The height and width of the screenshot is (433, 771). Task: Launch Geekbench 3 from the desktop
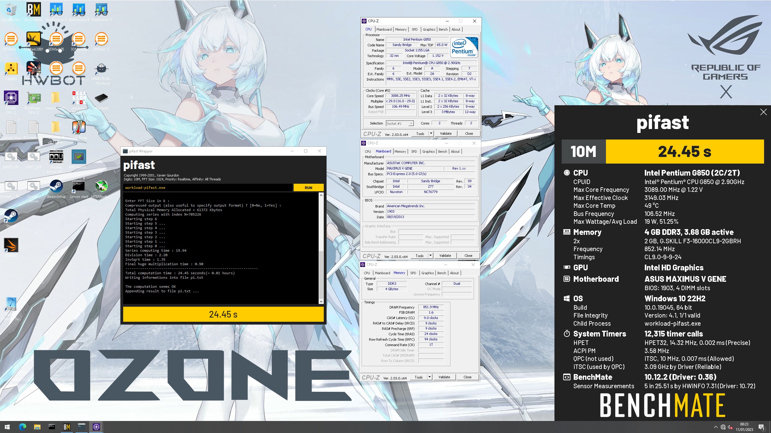pyautogui.click(x=101, y=12)
